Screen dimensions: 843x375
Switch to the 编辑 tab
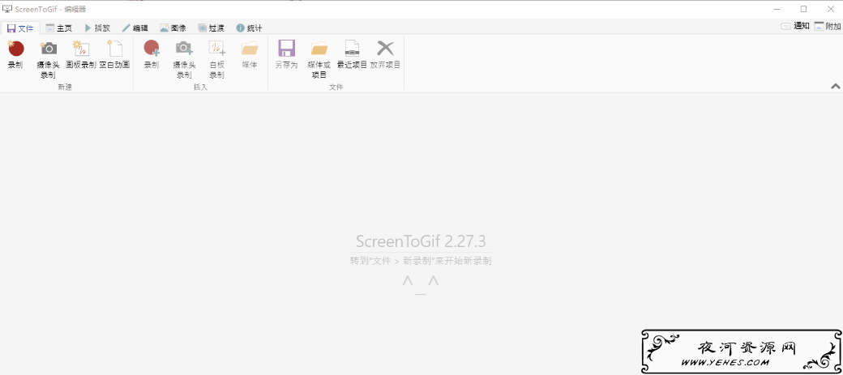click(135, 28)
